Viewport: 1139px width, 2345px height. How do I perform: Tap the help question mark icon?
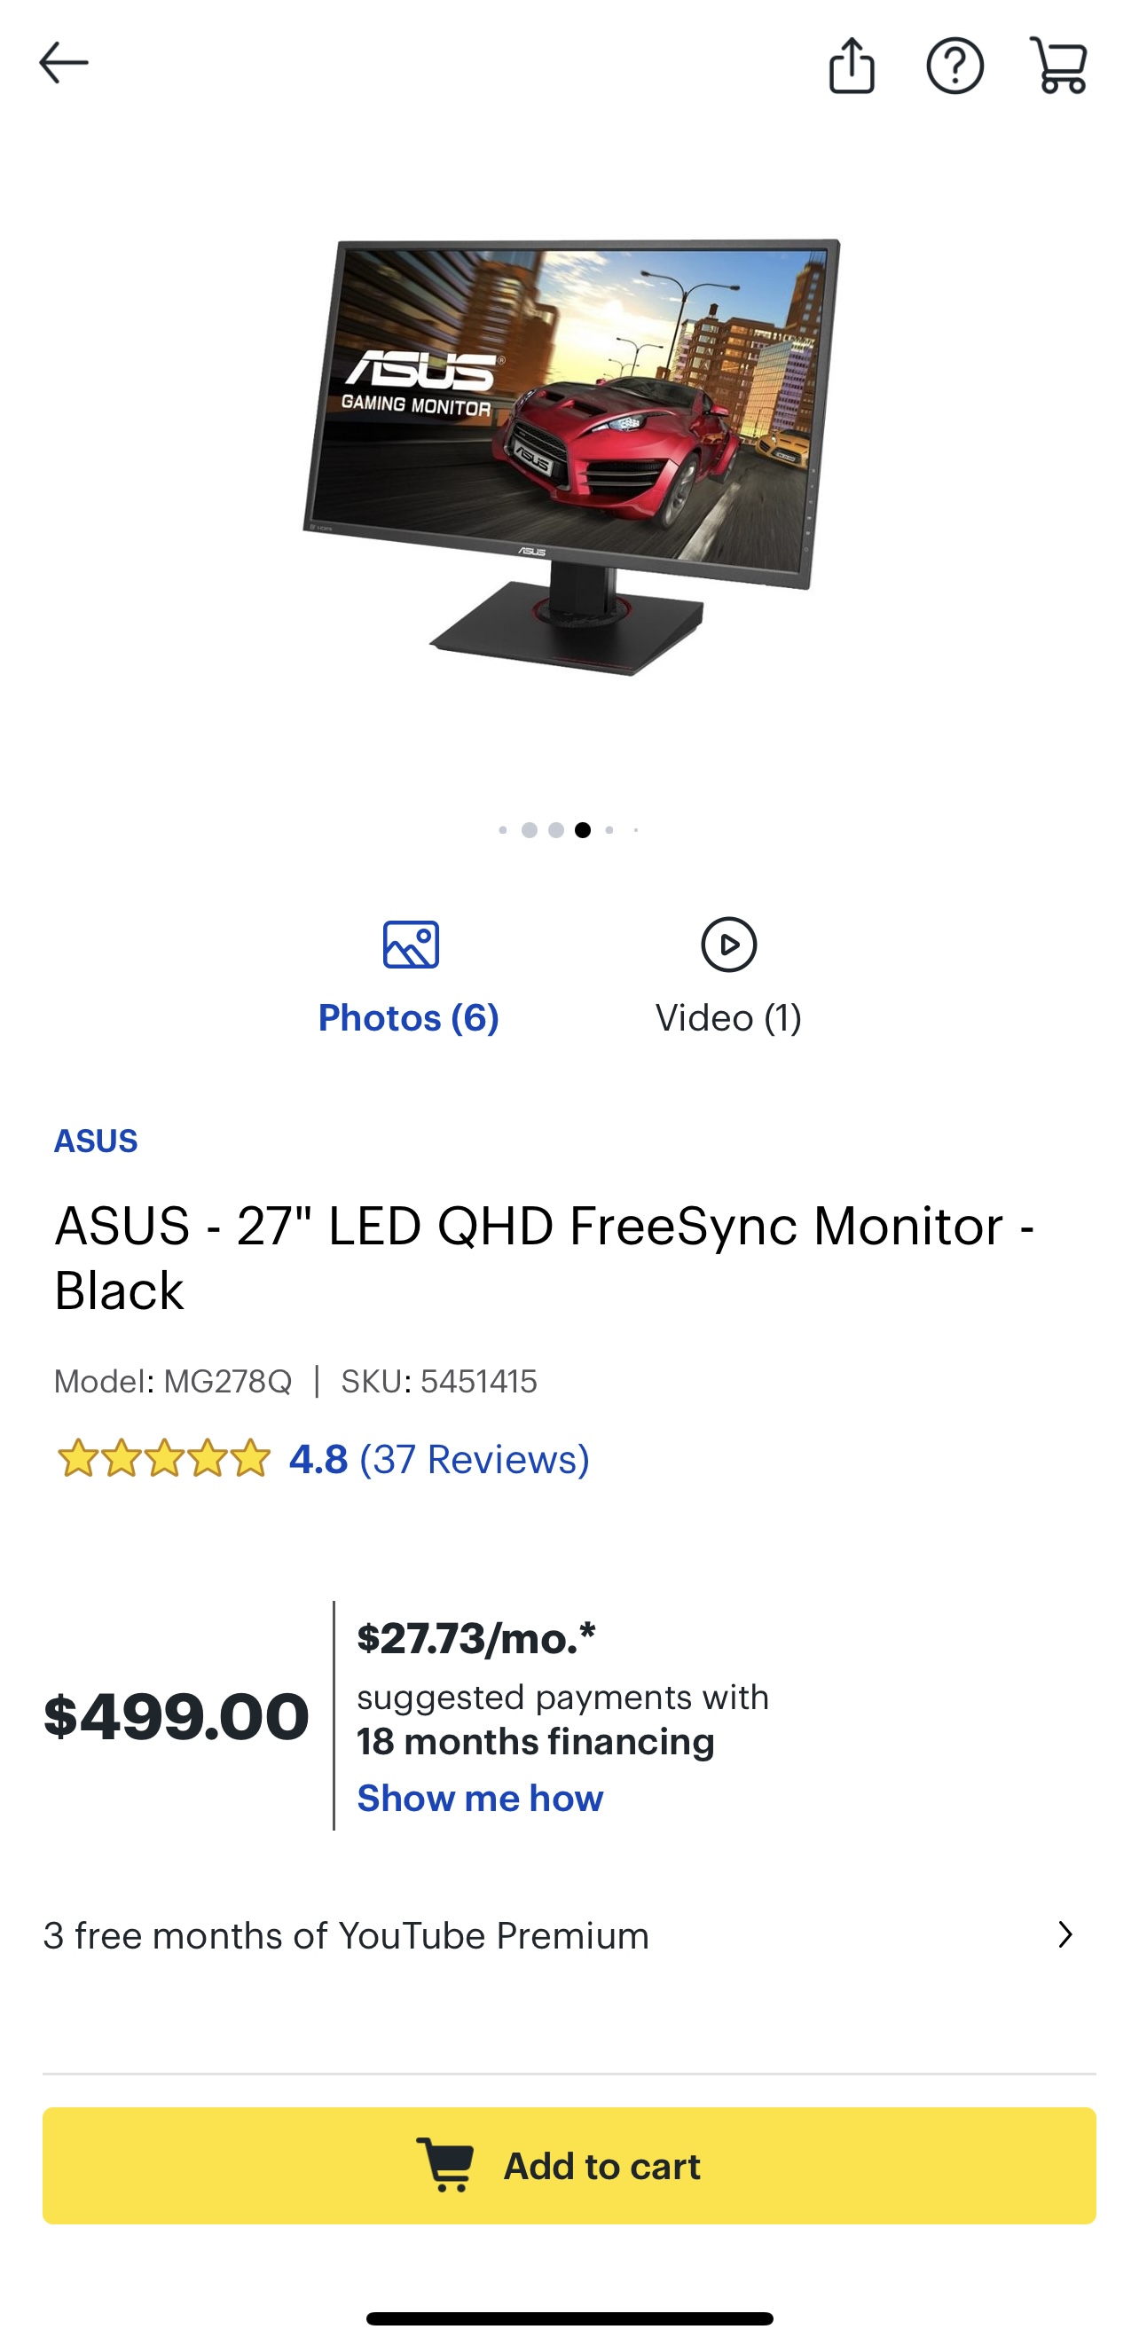(x=954, y=66)
